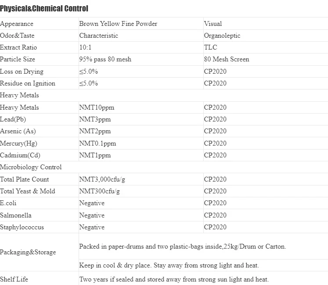Screen dimensions: 328x285
Task: Select the TLC method cell
Action: point(210,47)
